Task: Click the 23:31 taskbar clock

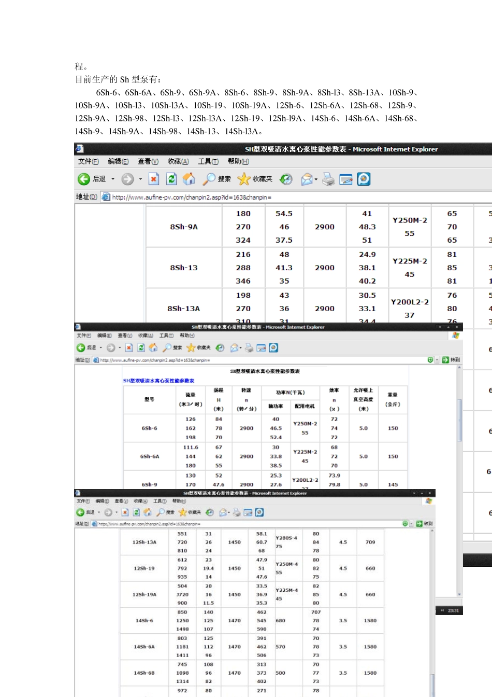Action: pos(453,610)
